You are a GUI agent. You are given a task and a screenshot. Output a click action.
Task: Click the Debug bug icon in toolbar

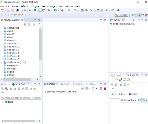[x=49, y=10]
